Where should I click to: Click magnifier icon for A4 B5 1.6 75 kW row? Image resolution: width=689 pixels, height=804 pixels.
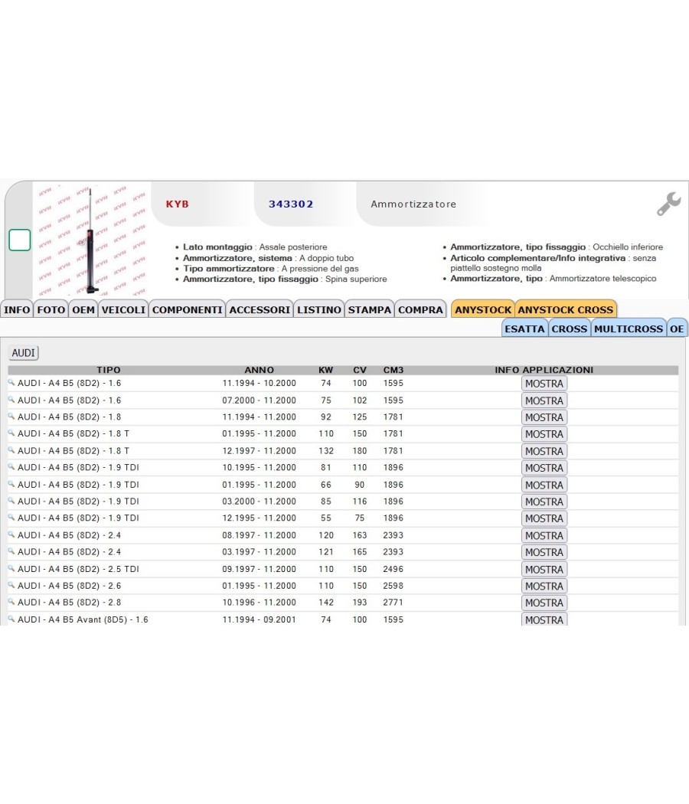[11, 400]
